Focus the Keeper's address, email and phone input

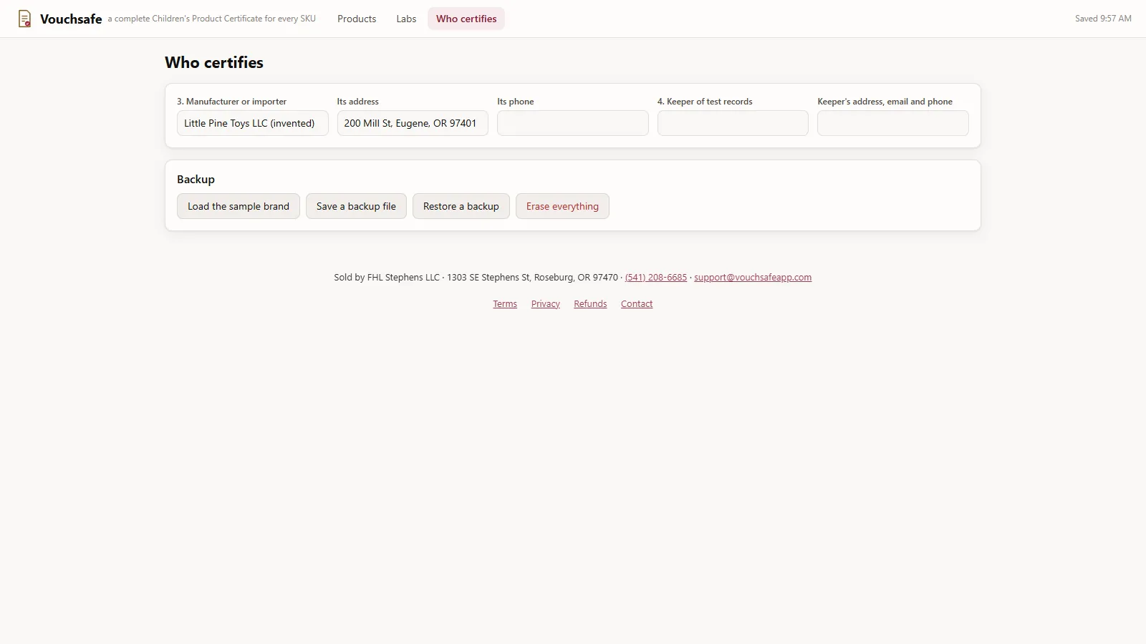[x=893, y=123]
